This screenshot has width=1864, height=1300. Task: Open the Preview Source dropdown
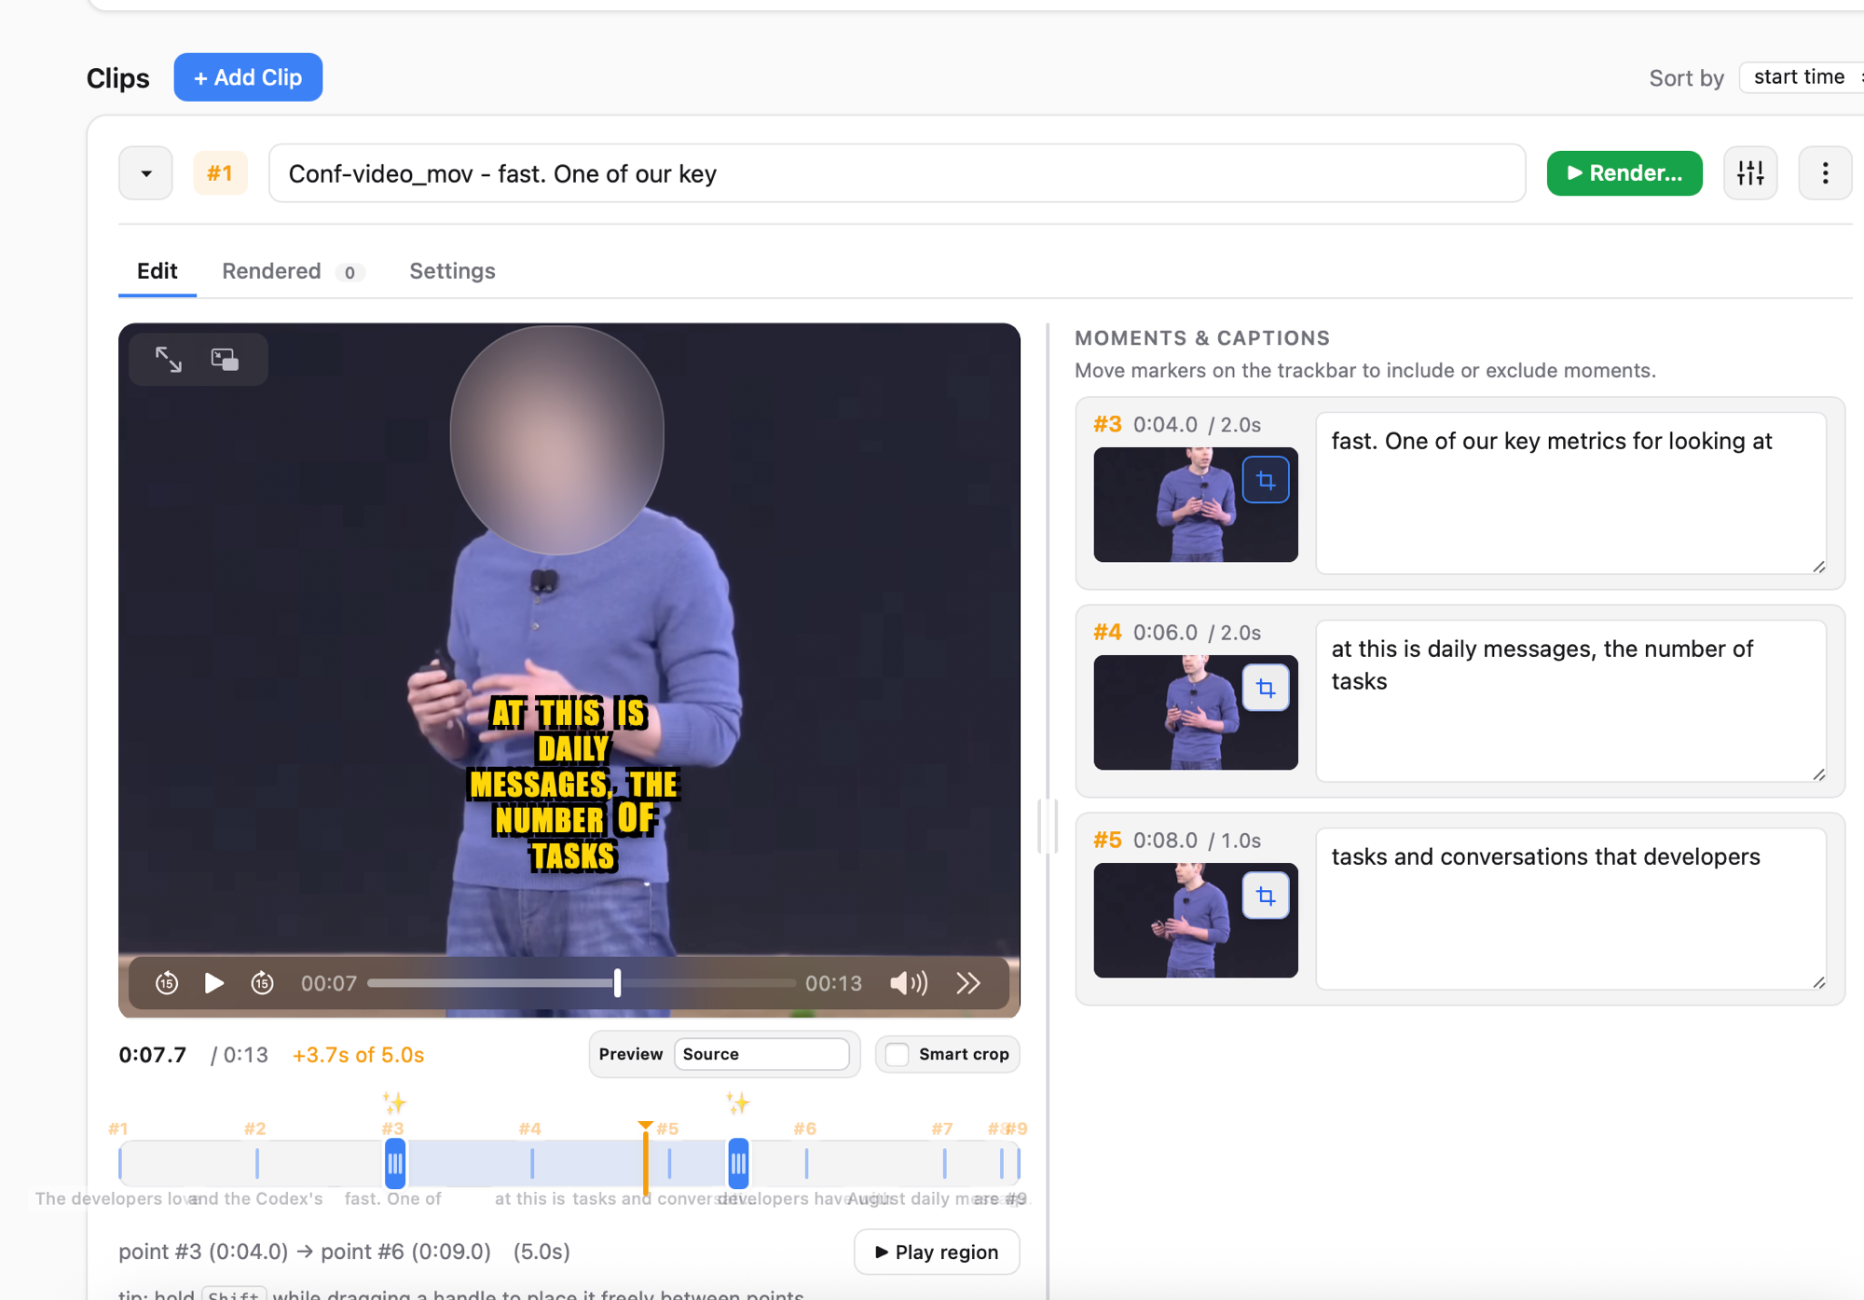click(x=761, y=1054)
